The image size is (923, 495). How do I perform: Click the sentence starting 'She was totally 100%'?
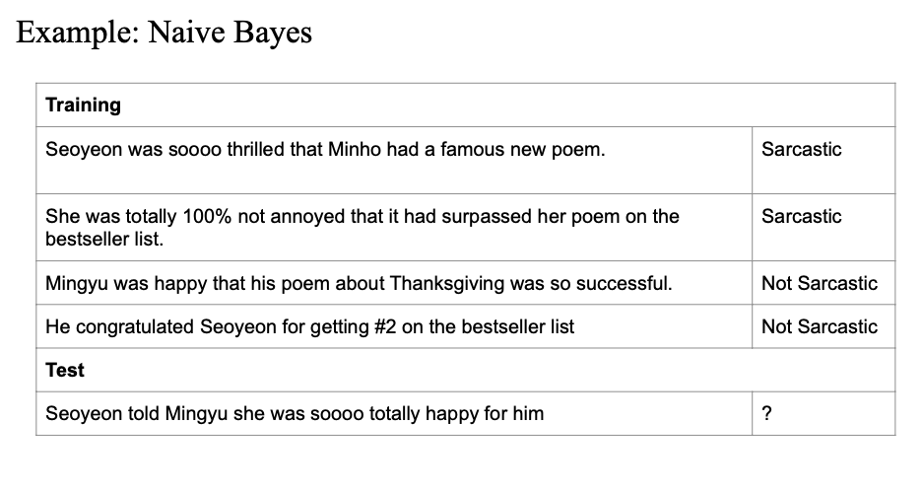(x=363, y=228)
